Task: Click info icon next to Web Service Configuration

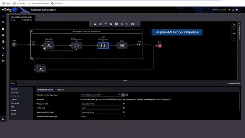Action: coord(127,95)
